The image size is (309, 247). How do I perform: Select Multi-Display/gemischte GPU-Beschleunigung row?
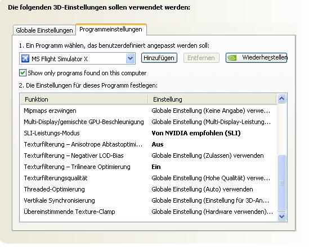pos(148,122)
